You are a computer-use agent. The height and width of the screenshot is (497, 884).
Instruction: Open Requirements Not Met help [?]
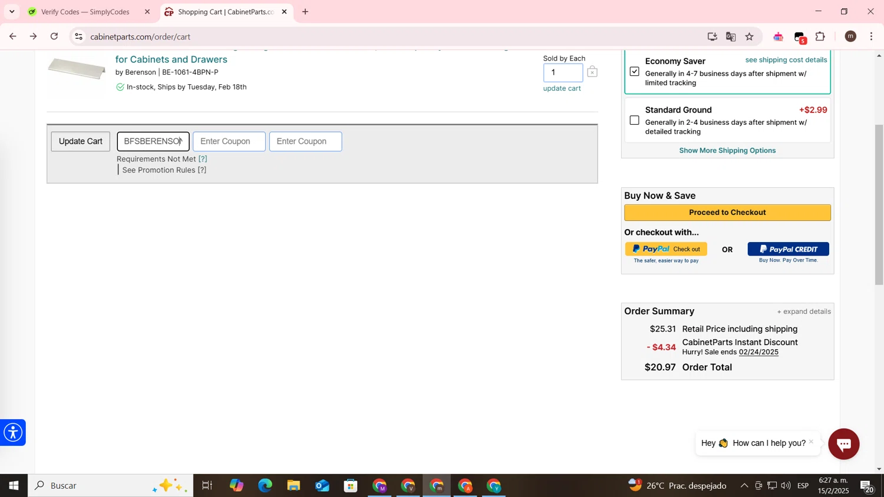pos(203,159)
